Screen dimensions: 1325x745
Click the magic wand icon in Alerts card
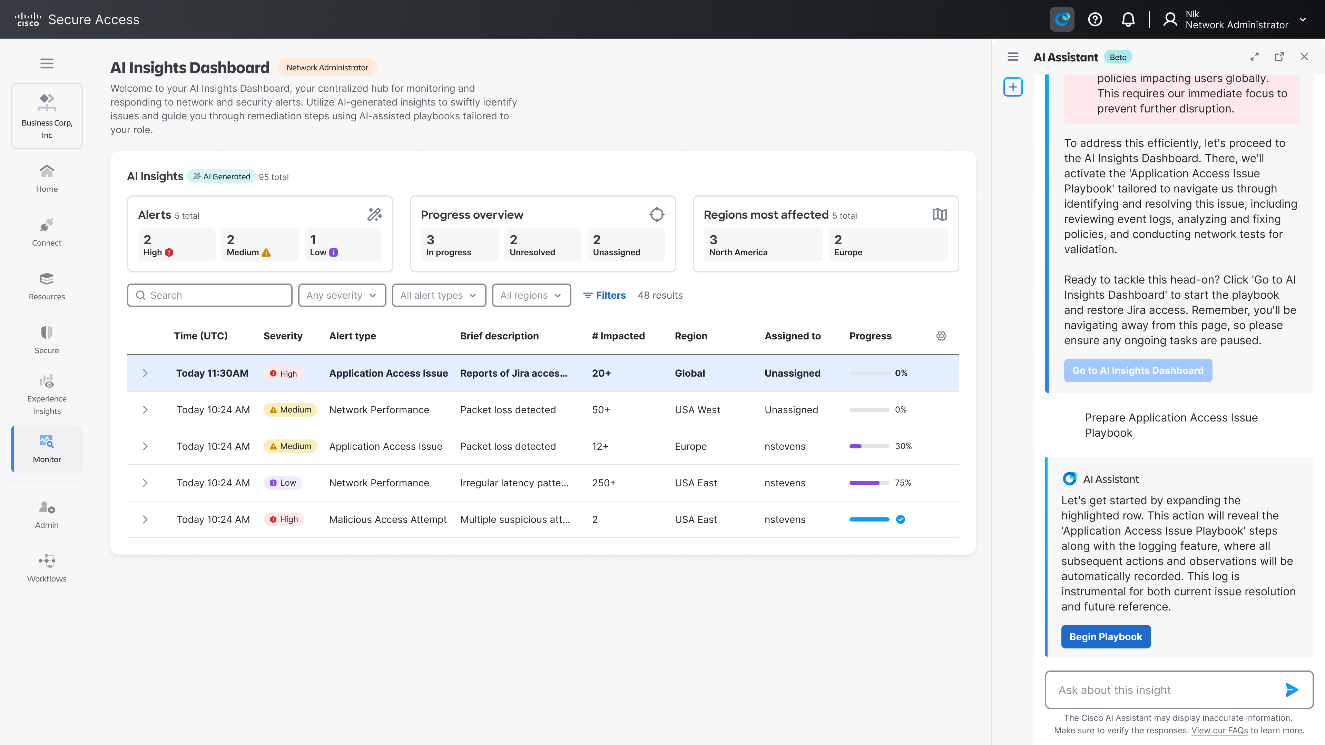click(374, 215)
